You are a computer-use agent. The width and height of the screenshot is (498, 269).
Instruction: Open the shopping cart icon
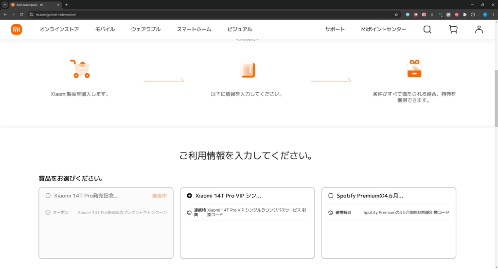point(453,30)
